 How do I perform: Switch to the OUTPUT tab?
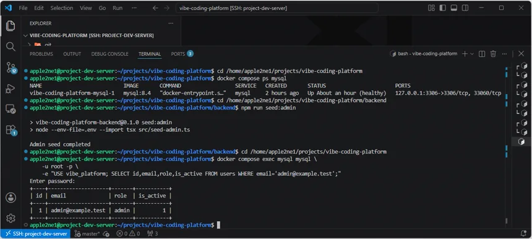point(72,54)
